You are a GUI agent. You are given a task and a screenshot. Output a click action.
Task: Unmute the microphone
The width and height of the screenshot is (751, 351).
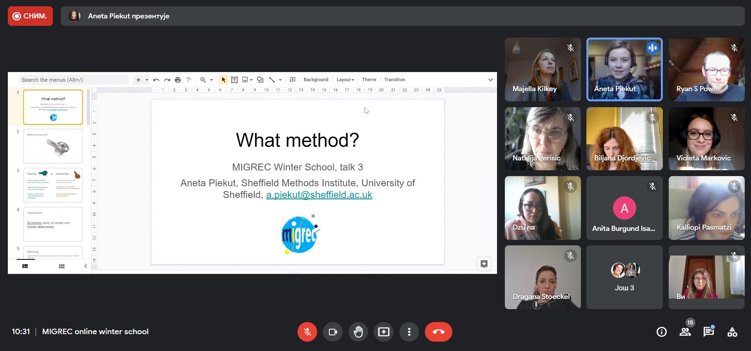click(307, 332)
